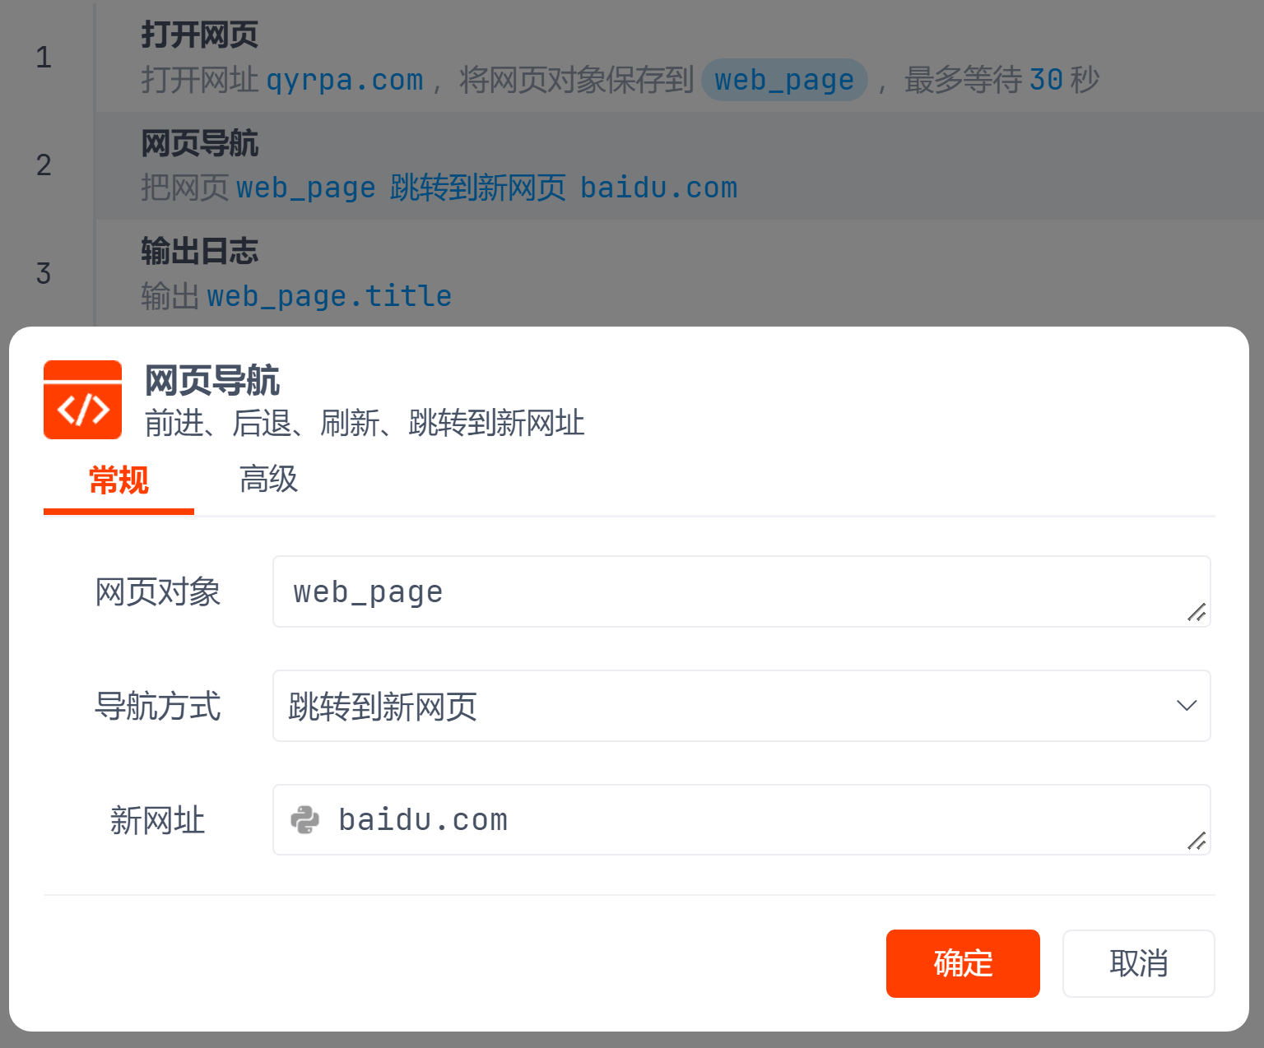
Task: Click qyrpa.com URL in step 1
Action: (345, 81)
